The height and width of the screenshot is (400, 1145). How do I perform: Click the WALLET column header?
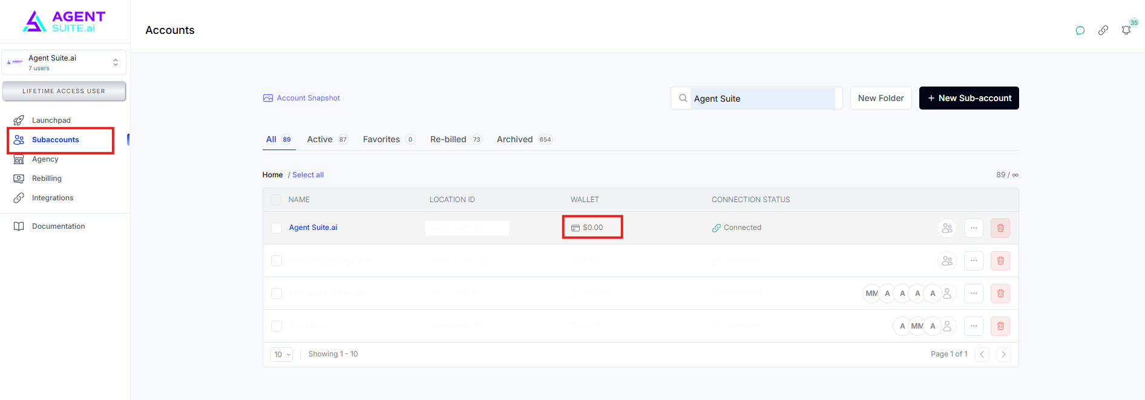coord(585,200)
